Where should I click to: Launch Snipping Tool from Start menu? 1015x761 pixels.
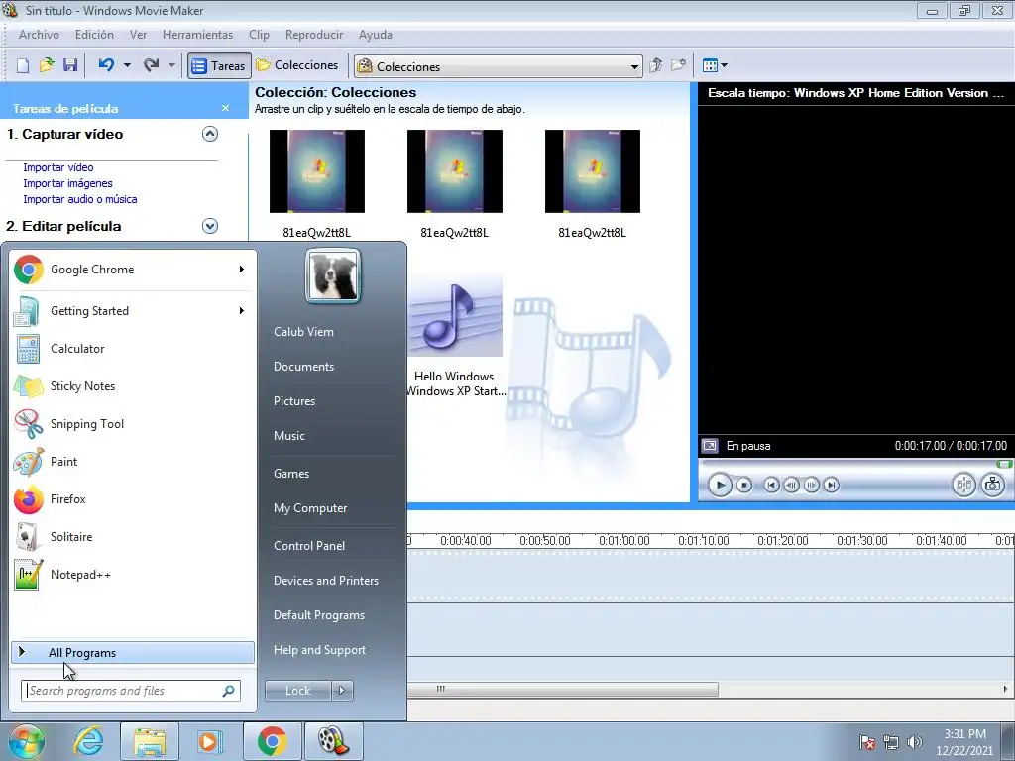coord(133,424)
